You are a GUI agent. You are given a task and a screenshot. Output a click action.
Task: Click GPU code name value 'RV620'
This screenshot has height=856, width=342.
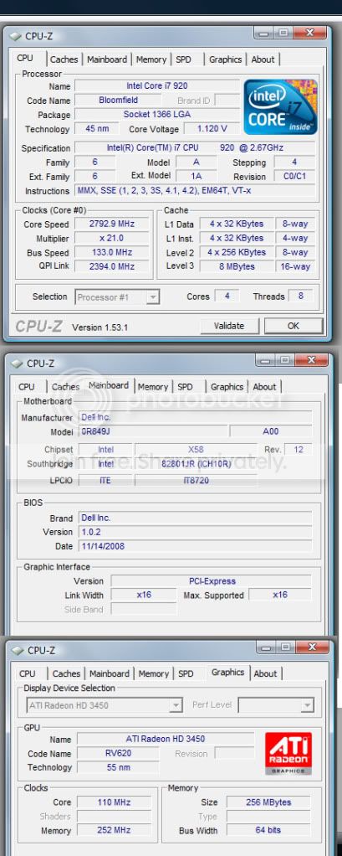[x=118, y=753]
